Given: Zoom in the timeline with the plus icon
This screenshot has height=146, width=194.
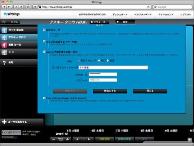Looking at the screenshot, I should 67,139.
